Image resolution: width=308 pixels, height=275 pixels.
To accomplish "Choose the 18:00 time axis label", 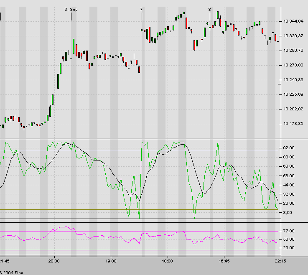I will (167, 261).
